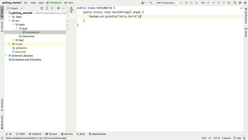Click the Run play icon in toolbar
Viewport: 248px width, 140px height.
click(x=181, y=3)
